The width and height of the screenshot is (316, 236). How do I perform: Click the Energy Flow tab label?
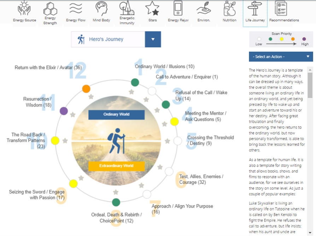pyautogui.click(x=76, y=20)
